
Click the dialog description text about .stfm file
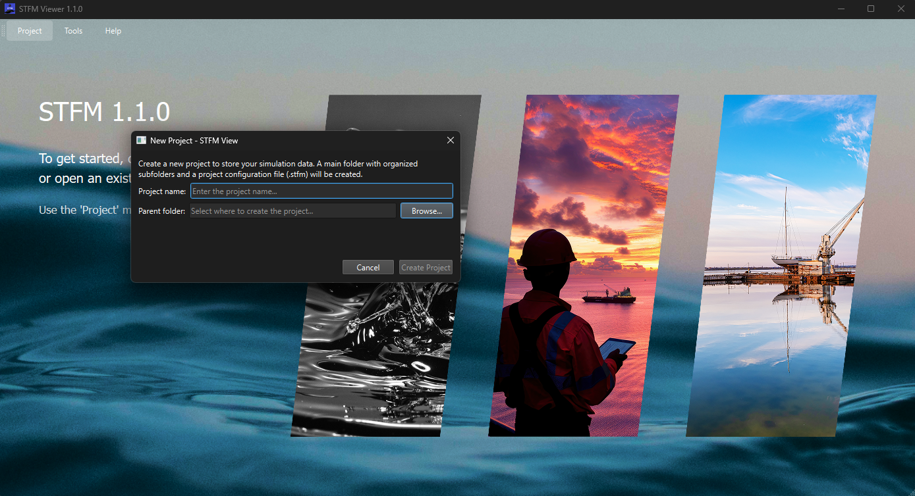[x=278, y=169]
